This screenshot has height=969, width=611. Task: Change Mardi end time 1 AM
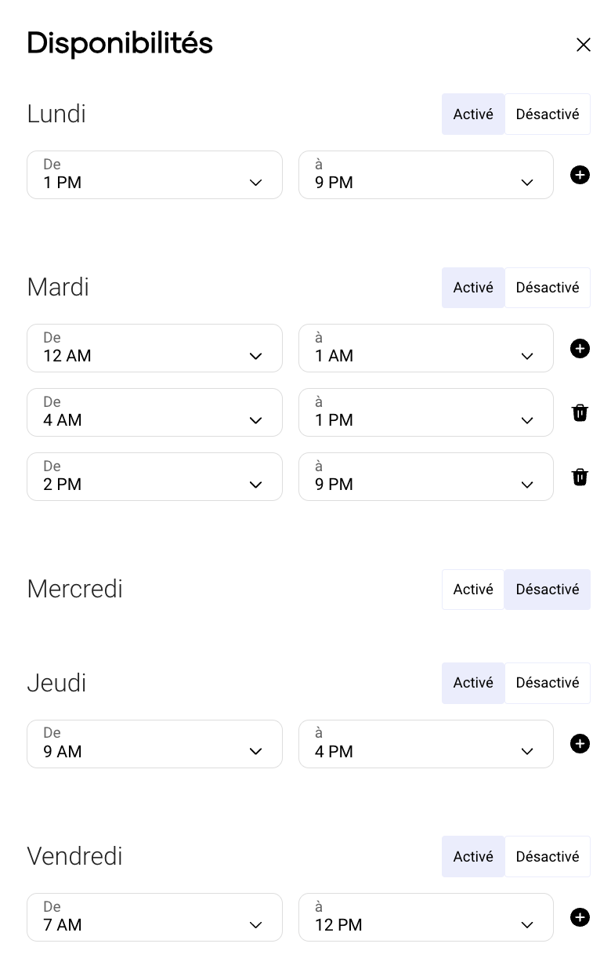click(x=425, y=348)
